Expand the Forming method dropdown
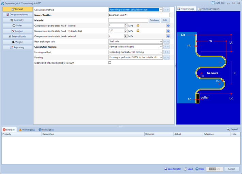242x174 pixels. click(x=161, y=52)
